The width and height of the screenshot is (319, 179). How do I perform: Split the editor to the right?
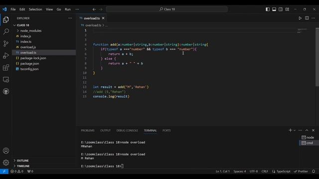click(x=307, y=18)
